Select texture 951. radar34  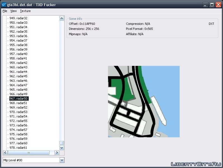pos(18,27)
